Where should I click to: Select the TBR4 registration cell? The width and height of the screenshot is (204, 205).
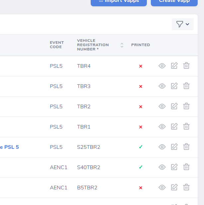[x=84, y=66]
